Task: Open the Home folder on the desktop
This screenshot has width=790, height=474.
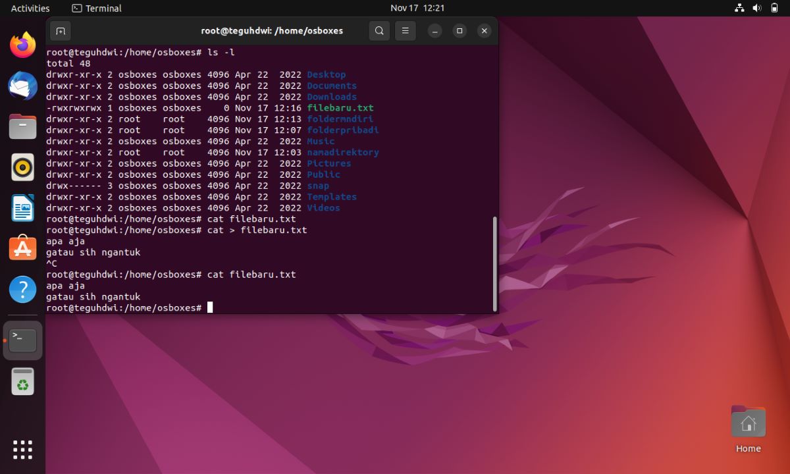Action: [748, 429]
